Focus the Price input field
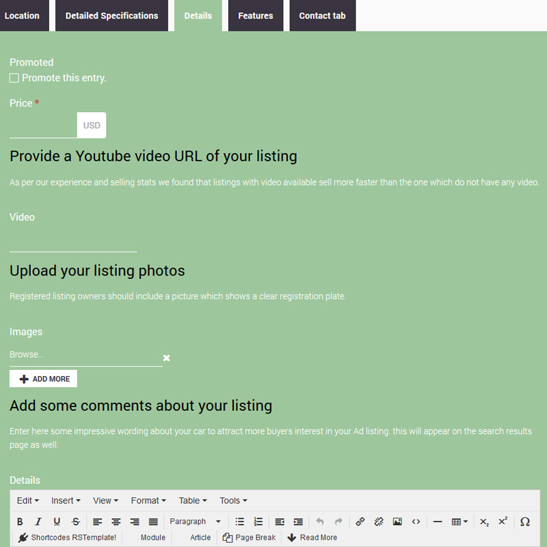Screen dimensions: 547x547 coord(43,126)
